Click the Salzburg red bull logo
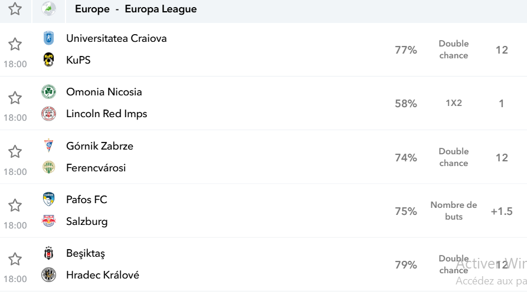The width and height of the screenshot is (527, 295). 49,221
